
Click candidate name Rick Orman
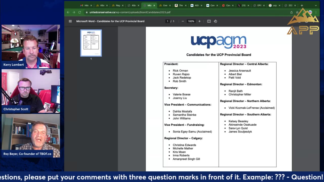pyautogui.click(x=180, y=71)
